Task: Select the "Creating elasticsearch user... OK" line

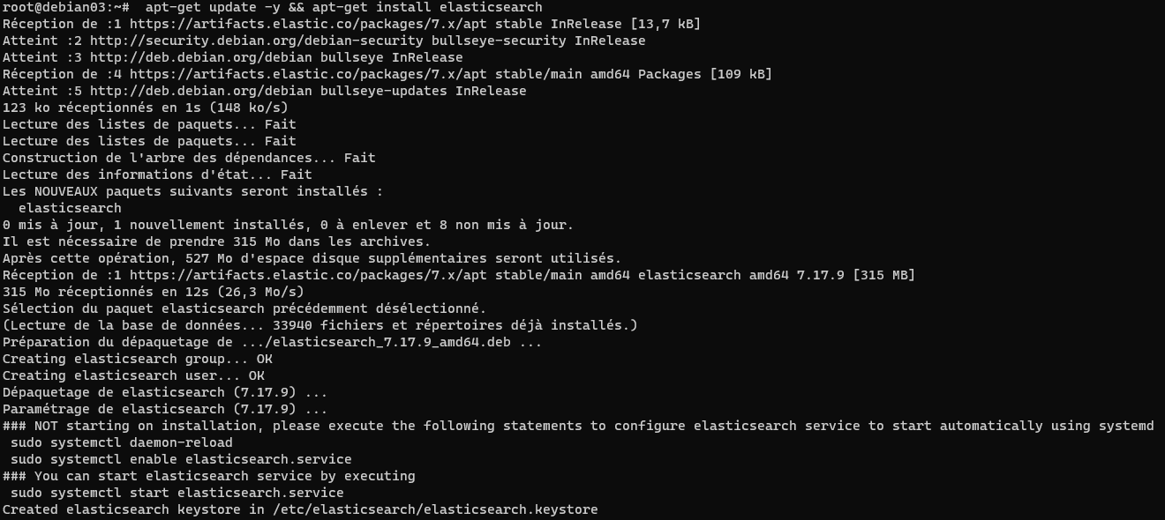Action: pyautogui.click(x=133, y=375)
